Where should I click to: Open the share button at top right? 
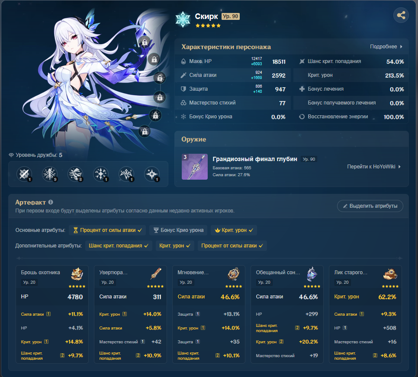click(401, 15)
